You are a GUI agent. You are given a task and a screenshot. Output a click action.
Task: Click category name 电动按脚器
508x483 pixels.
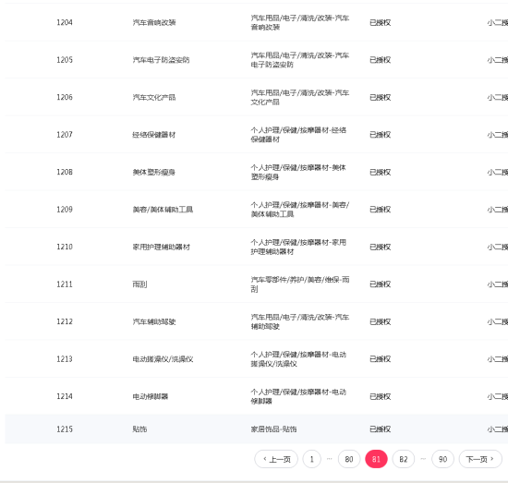pyautogui.click(x=151, y=396)
